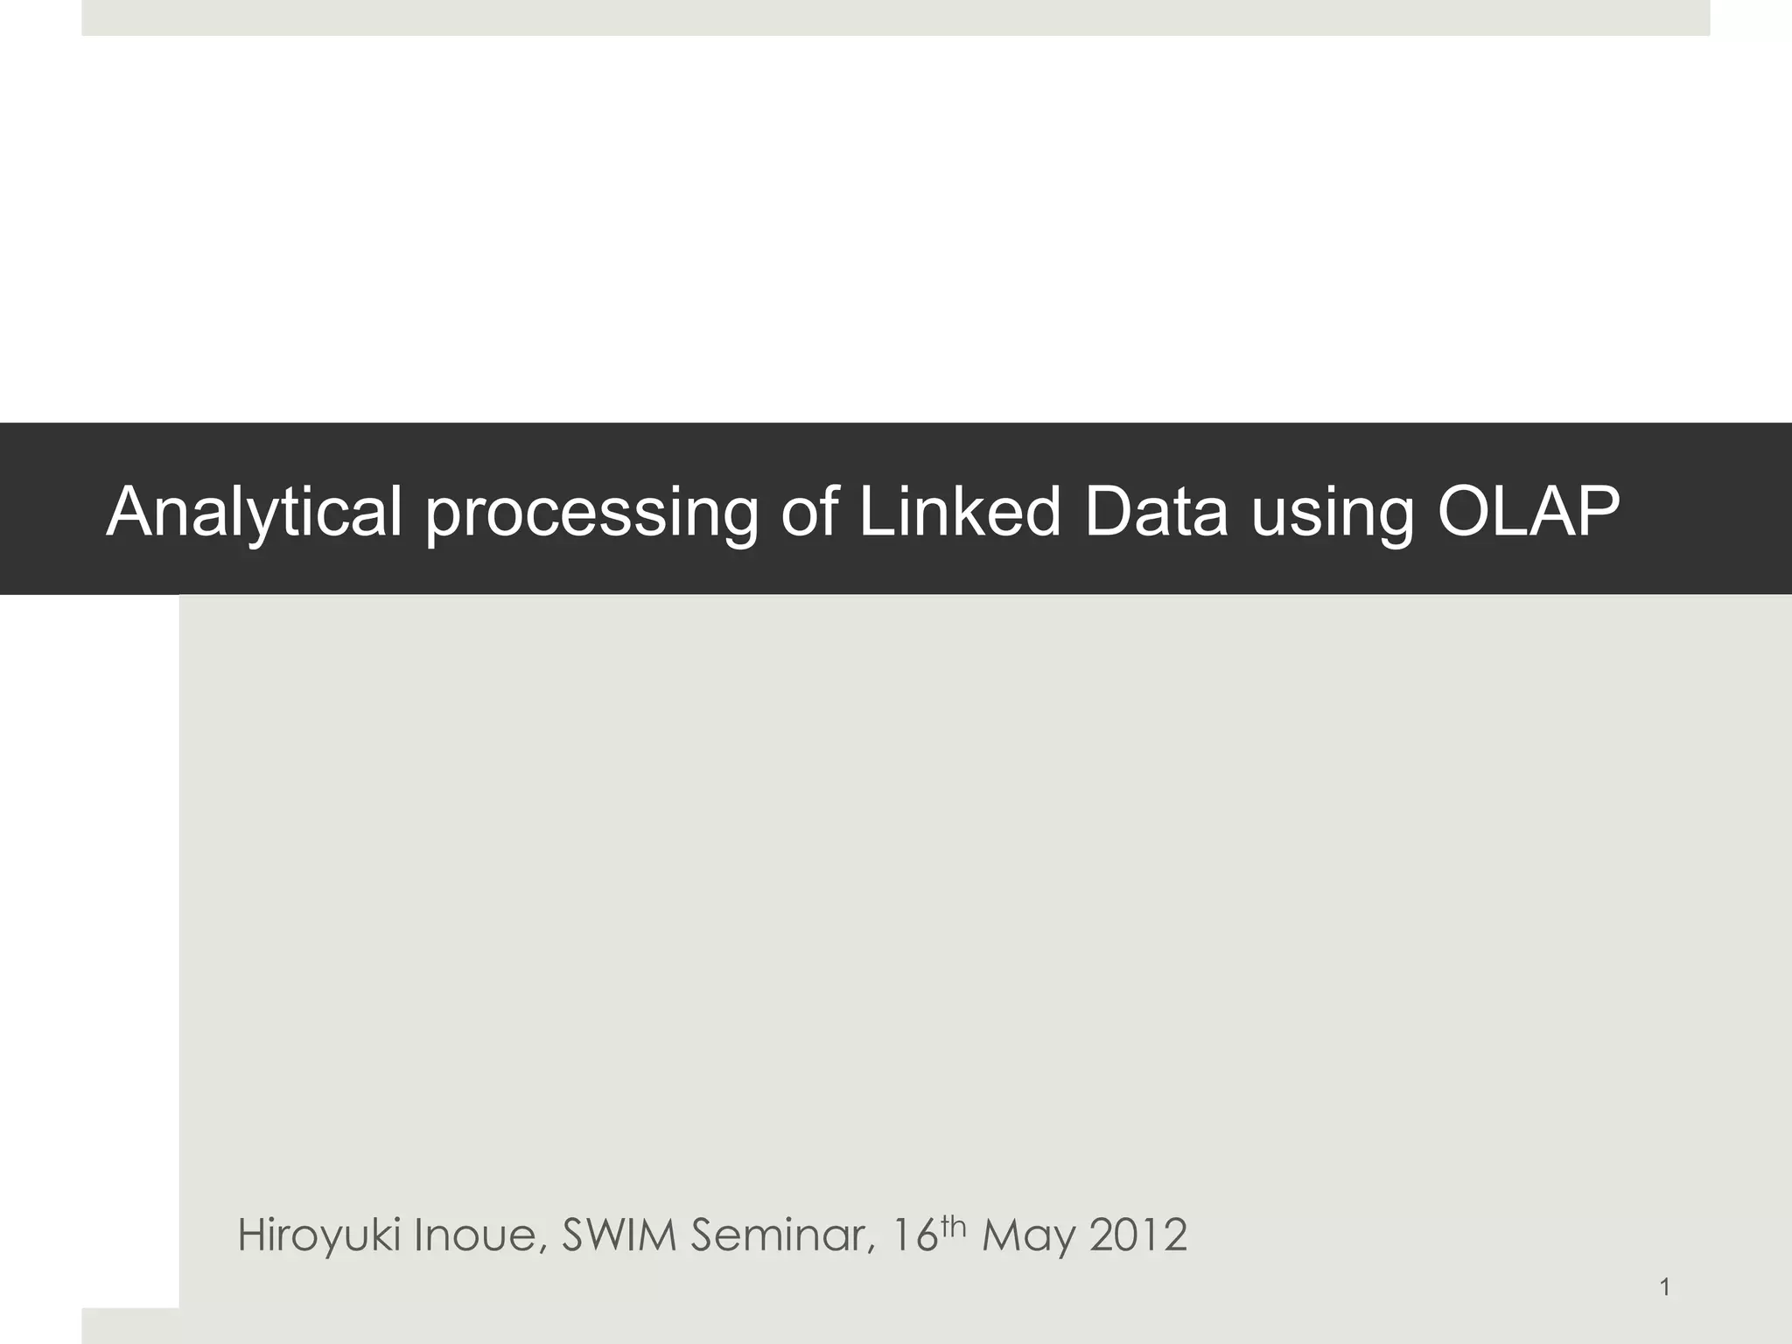Click the date number "16" in subtitle
1792x1344 pixels.
point(915,1235)
